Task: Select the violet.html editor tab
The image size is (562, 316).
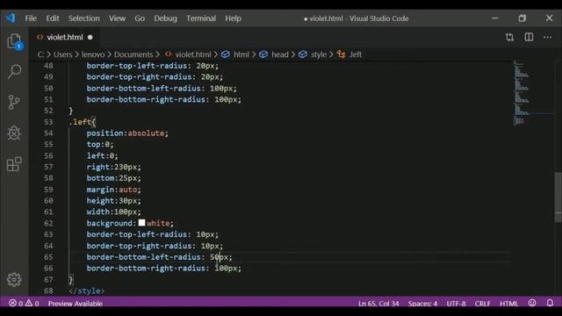Action: click(x=65, y=37)
